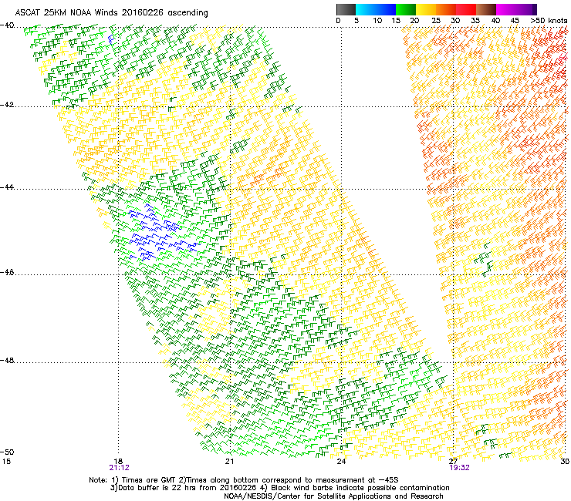571x501 pixels.
Task: Click the 18 longitude axis label
Action: click(x=118, y=462)
